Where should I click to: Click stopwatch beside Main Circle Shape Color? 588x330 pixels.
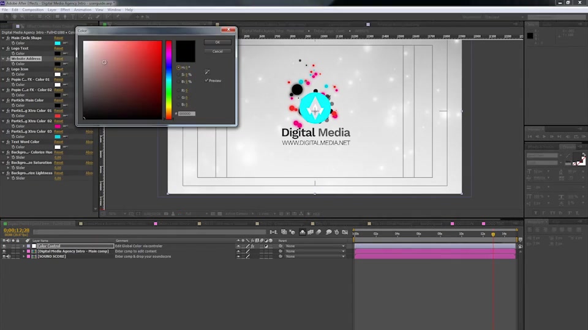(x=13, y=43)
